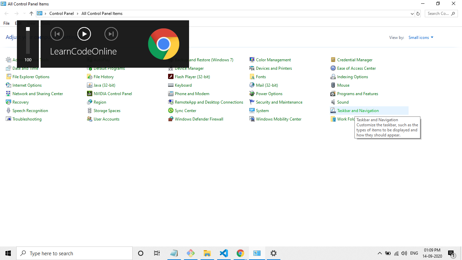Click the All Control Panel Items breadcrumb
The width and height of the screenshot is (462, 260).
(102, 14)
